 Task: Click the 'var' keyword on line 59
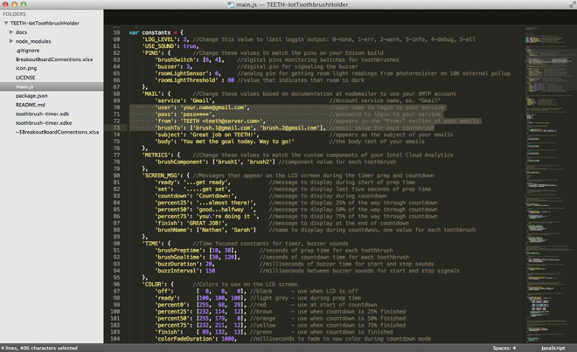pos(134,32)
